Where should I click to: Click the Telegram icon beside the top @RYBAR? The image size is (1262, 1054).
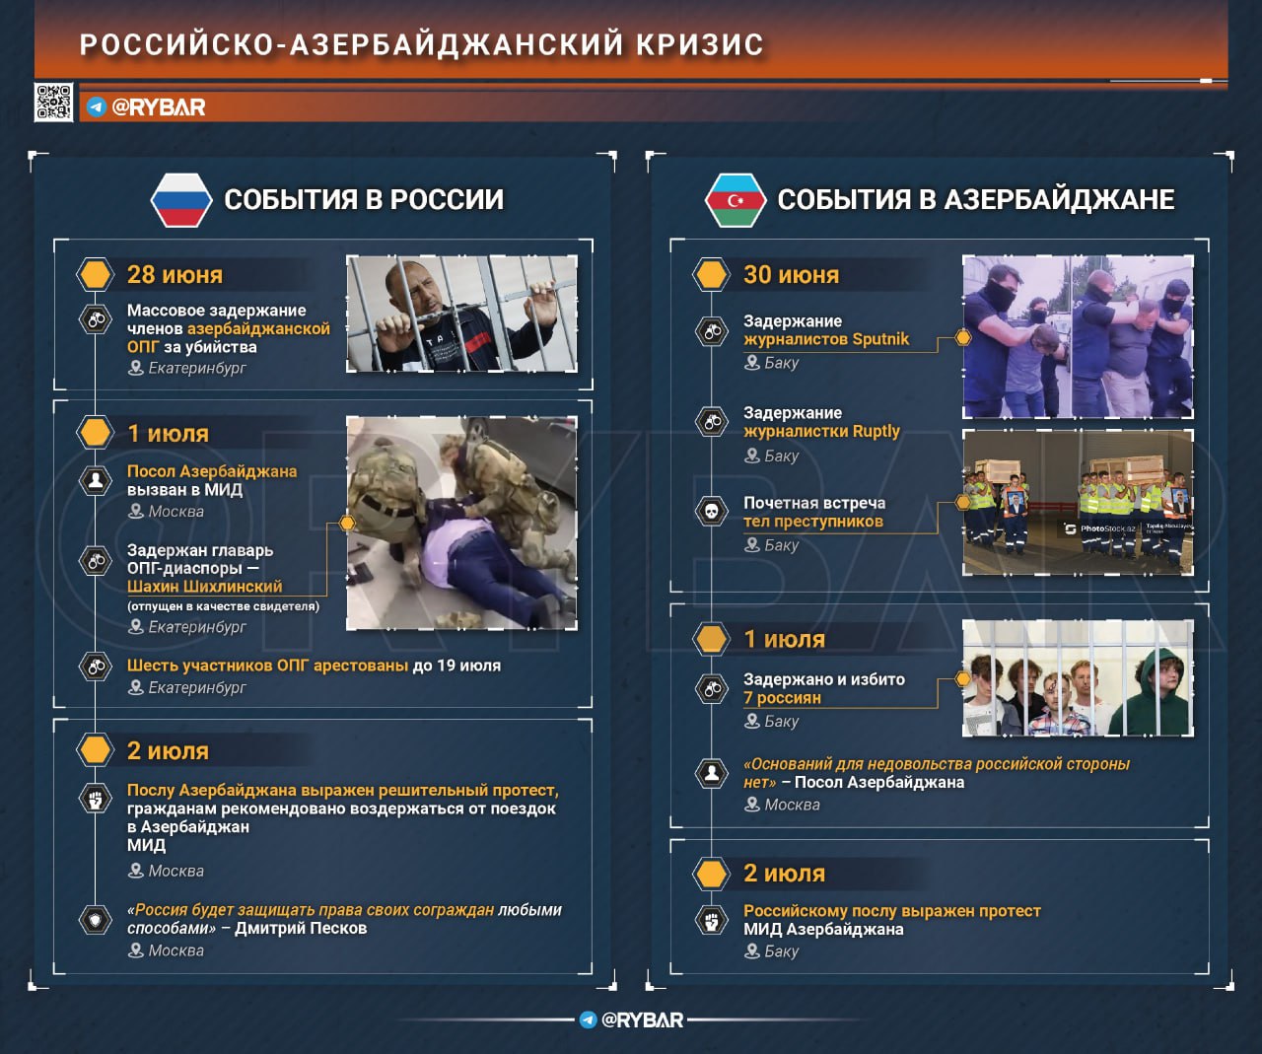tap(97, 106)
